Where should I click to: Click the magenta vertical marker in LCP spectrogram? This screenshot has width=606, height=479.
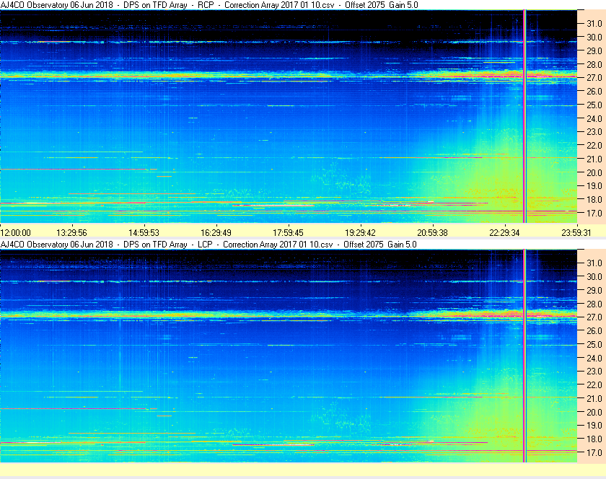524,356
